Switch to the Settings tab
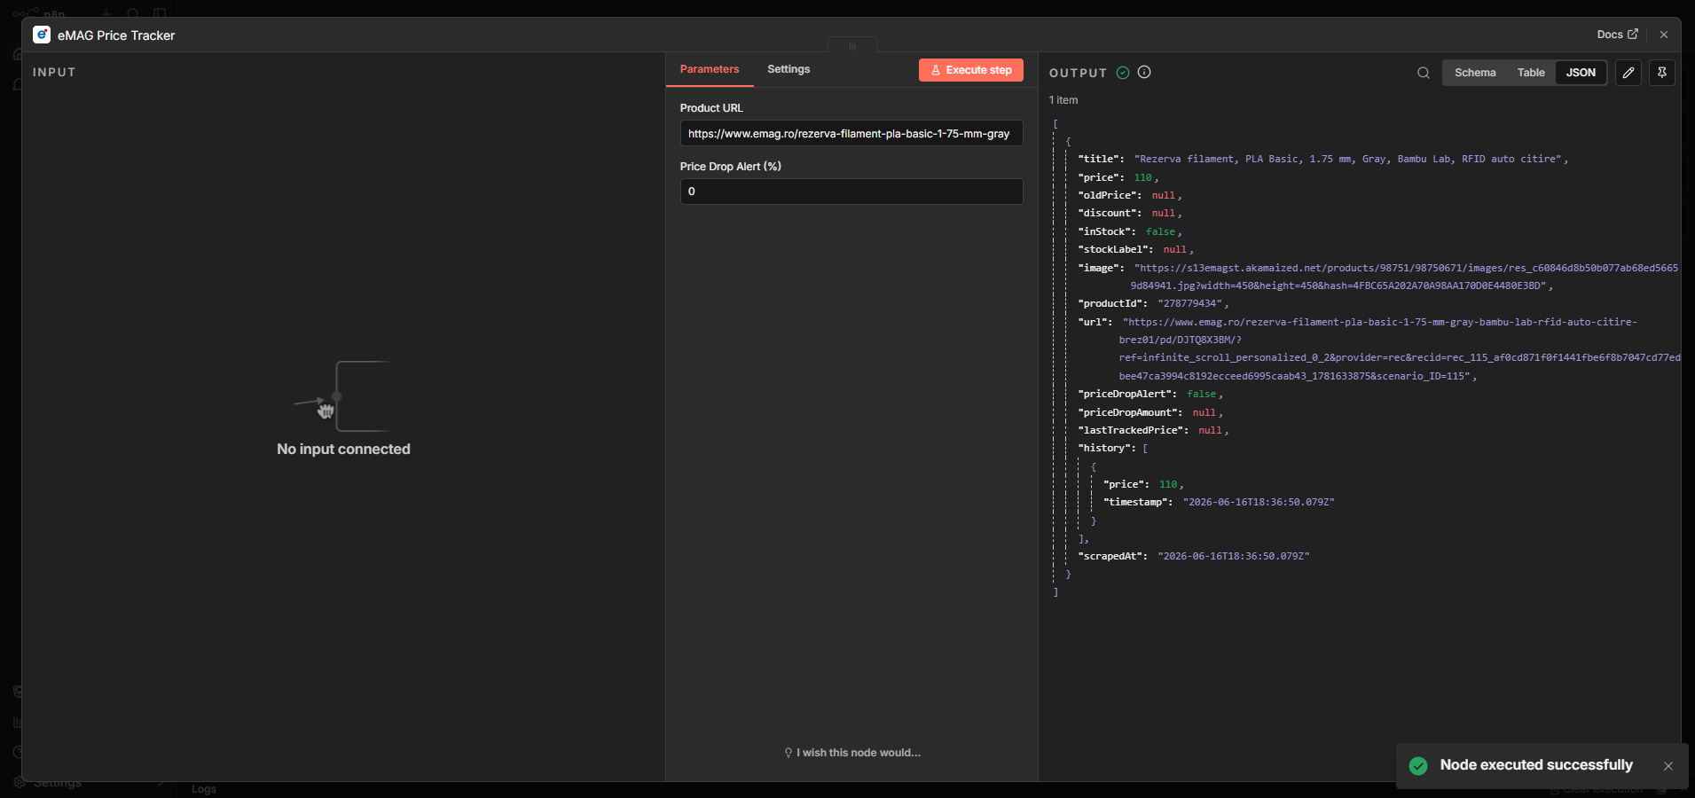Viewport: 1695px width, 798px height. 789,69
